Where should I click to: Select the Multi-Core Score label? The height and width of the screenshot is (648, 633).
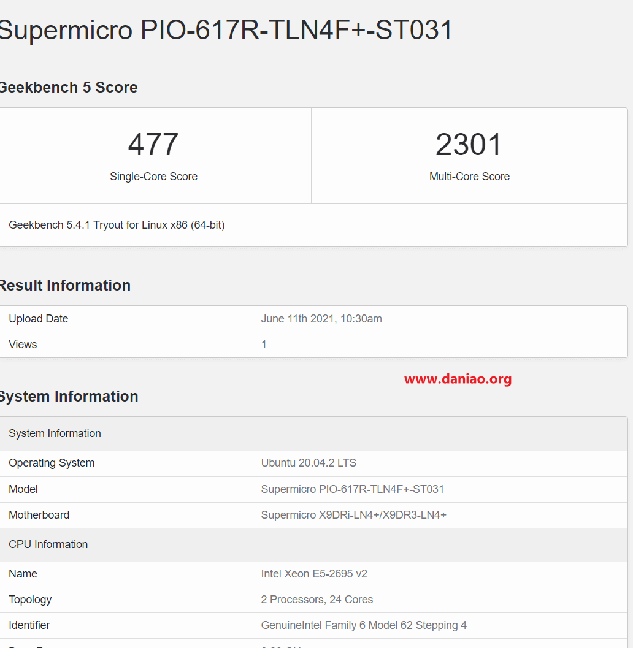tap(469, 177)
